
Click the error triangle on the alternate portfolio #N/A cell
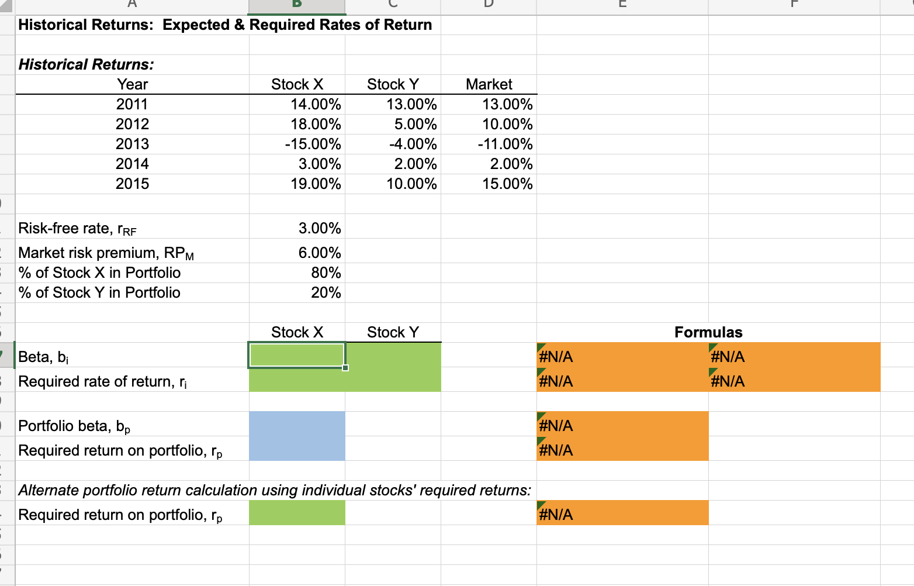(x=540, y=506)
